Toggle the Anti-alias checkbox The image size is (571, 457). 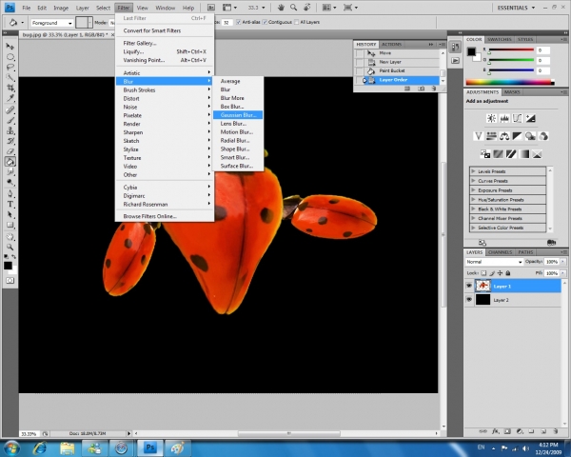click(239, 22)
